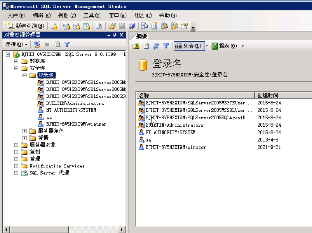Select NT AUTHORITY\SYSTEM login in the tree
The width and height of the screenshot is (312, 233).
pyautogui.click(x=71, y=110)
